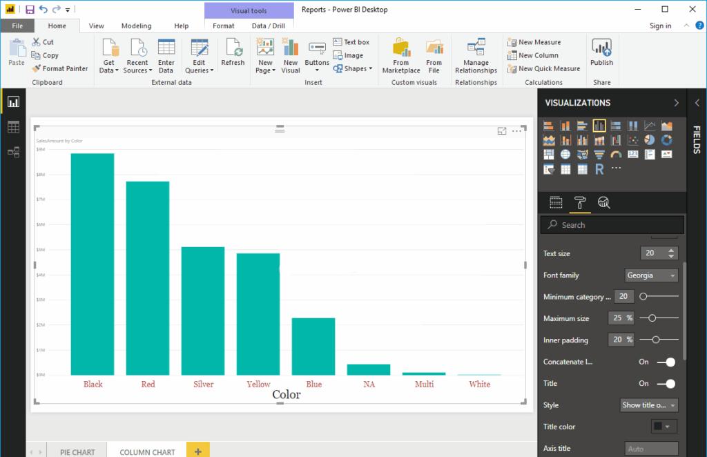Select the treemap visualization
707x457 pixels.
(x=548, y=155)
